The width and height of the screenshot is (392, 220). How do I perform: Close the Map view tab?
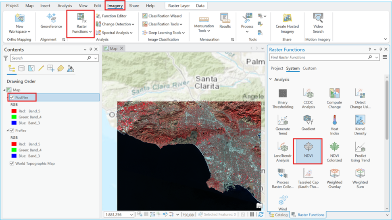click(121, 48)
